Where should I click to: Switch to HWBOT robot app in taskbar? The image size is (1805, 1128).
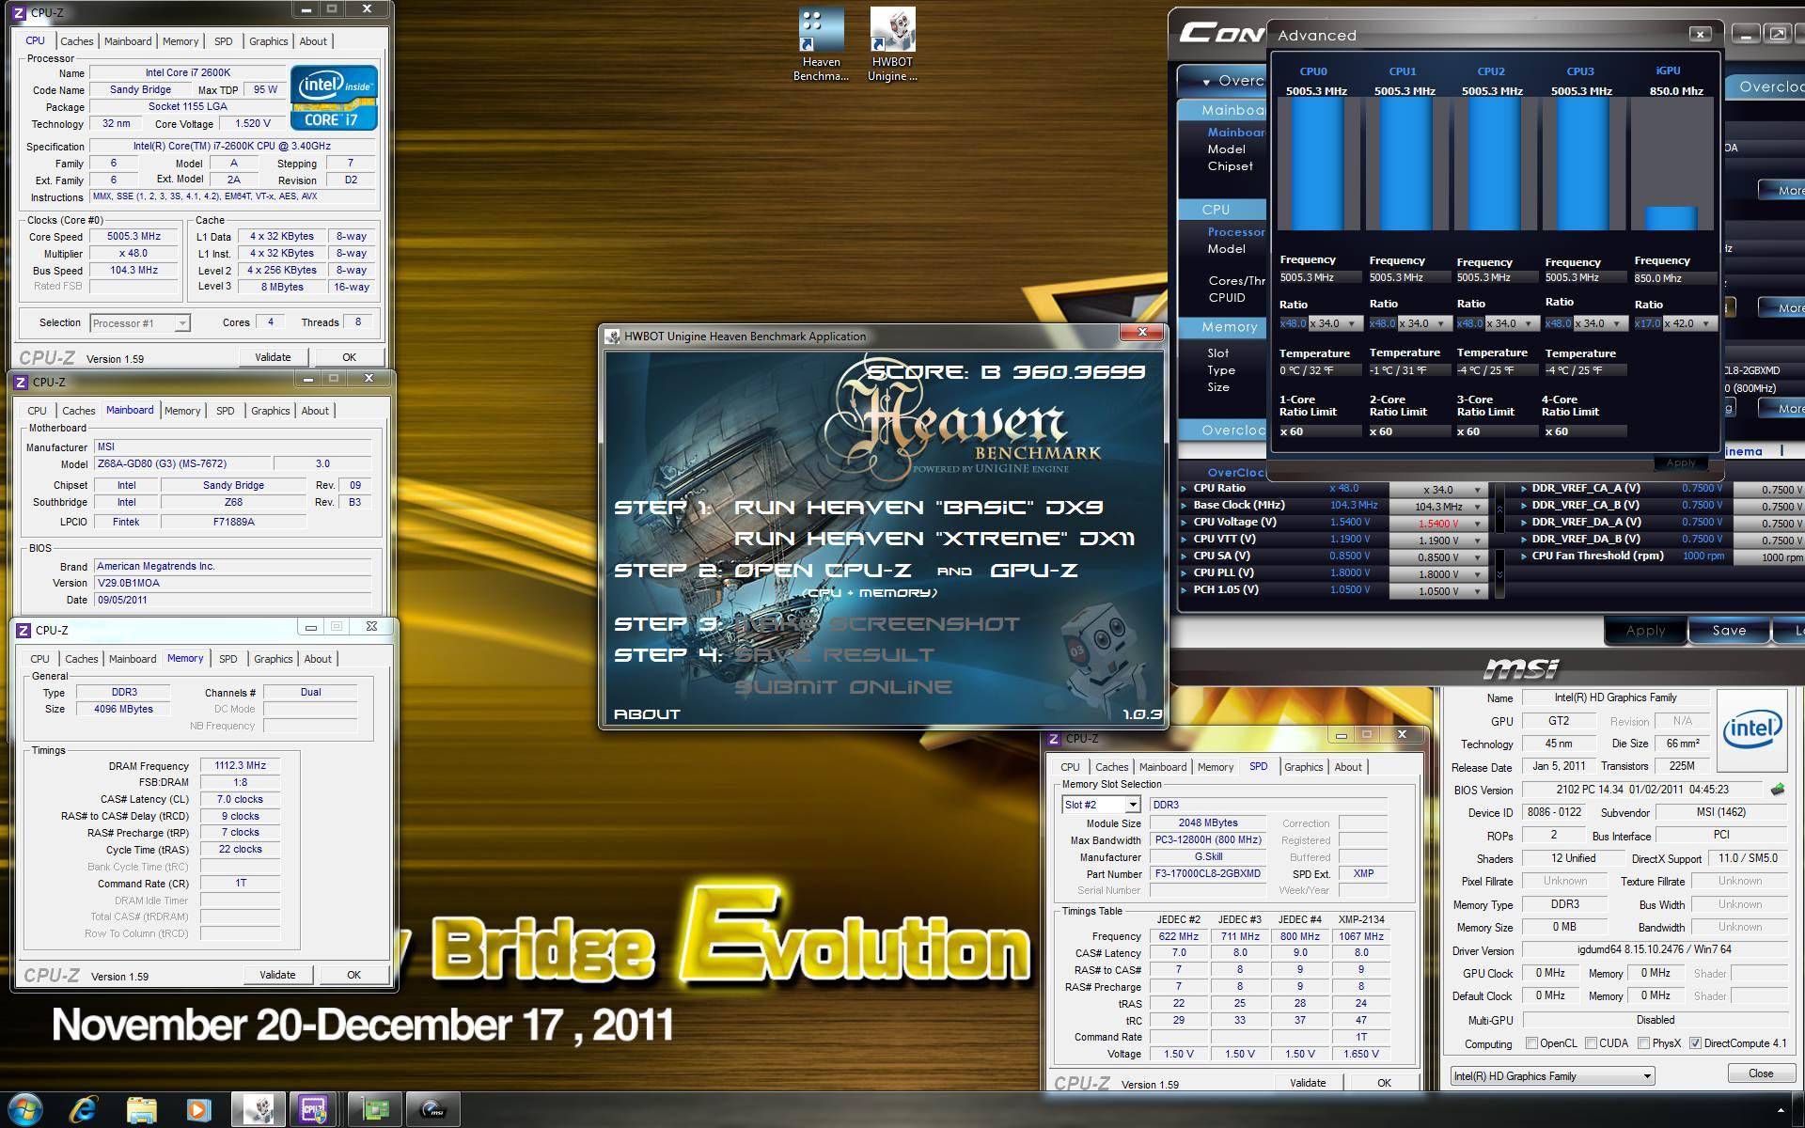pyautogui.click(x=259, y=1110)
